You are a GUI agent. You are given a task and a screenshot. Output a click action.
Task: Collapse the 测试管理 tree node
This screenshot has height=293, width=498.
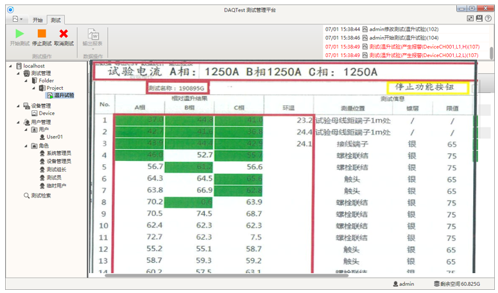[x=17, y=74]
